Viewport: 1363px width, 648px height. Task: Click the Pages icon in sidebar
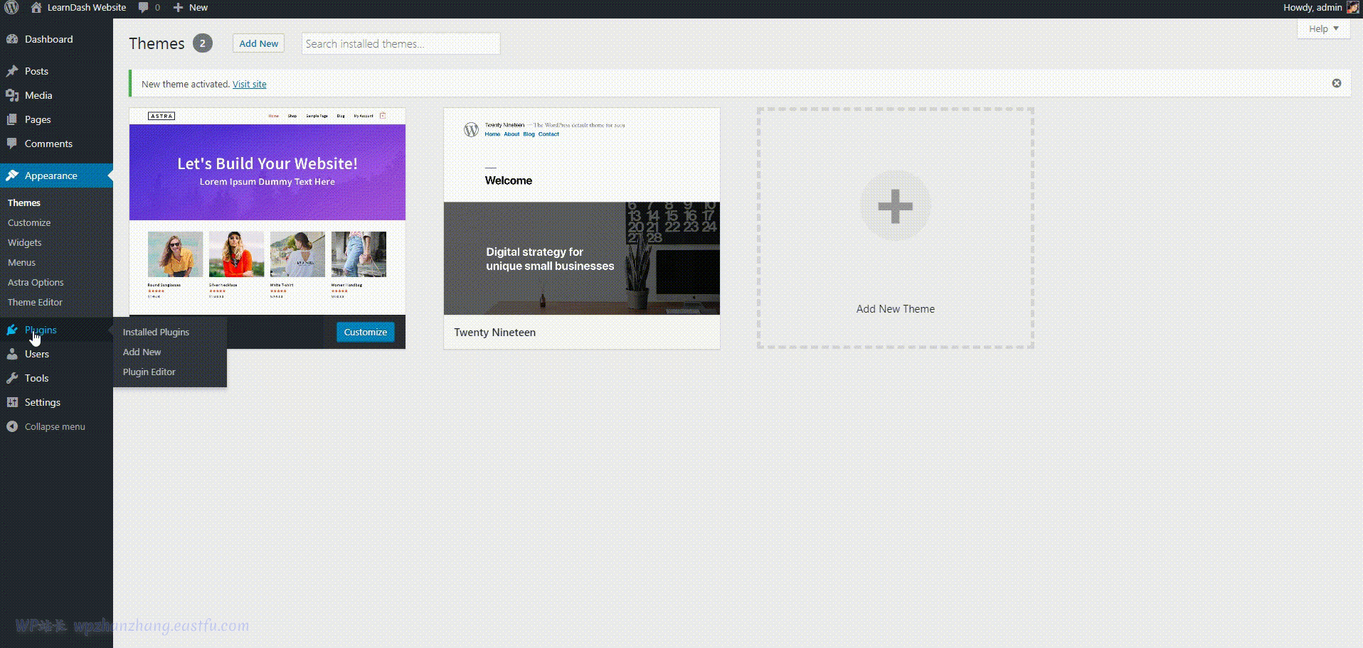coord(12,119)
